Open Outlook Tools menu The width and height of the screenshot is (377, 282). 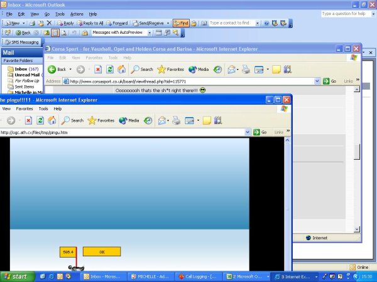[60, 14]
